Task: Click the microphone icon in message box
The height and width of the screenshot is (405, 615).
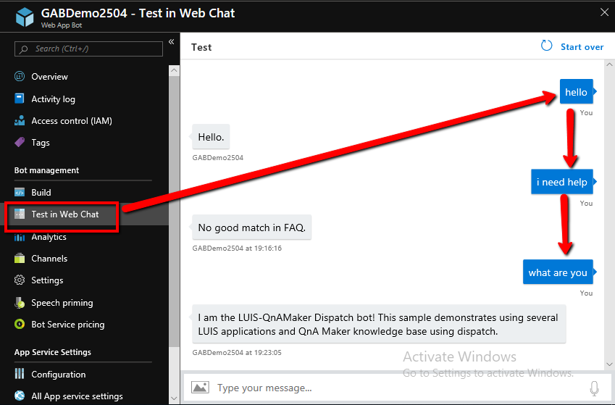Action: [594, 388]
